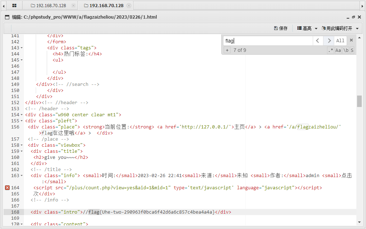Collapse code fold at line 158

[22, 145]
